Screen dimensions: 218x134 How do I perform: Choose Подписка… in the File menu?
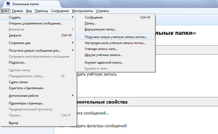tap(38, 62)
